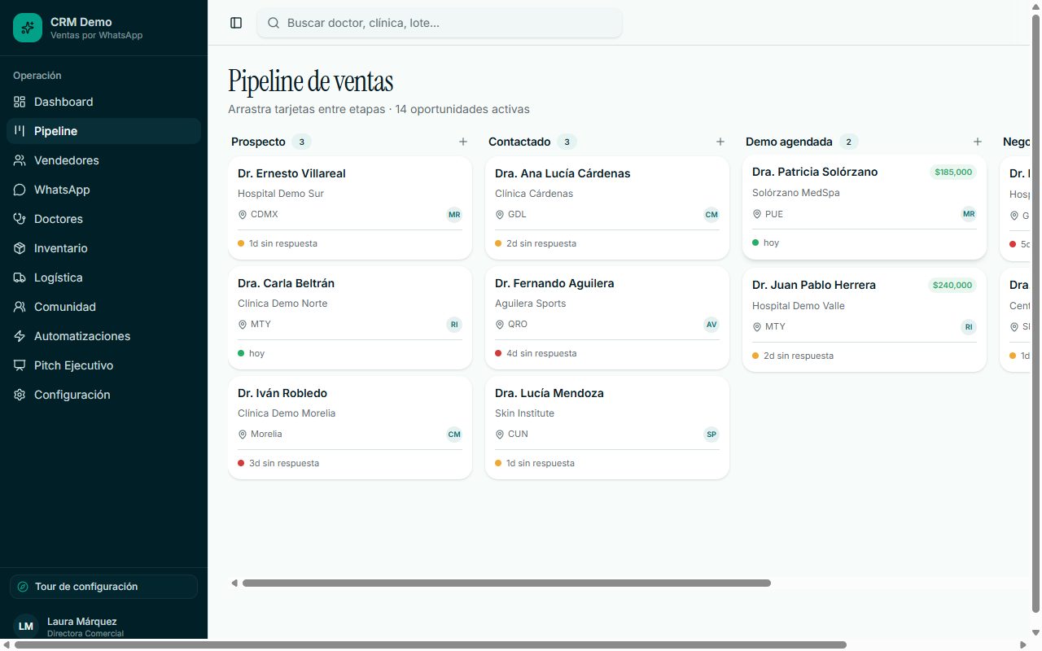Open Dra. Patricia Solórzano card
Screen dimensions: 1042x651
[x=865, y=208]
